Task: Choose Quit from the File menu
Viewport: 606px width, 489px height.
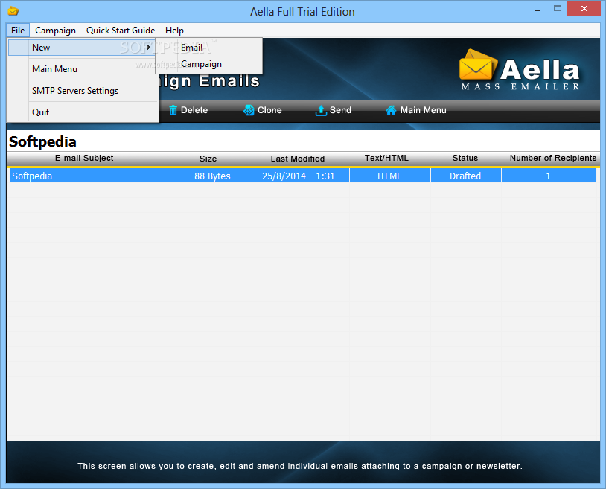Action: tap(83, 112)
